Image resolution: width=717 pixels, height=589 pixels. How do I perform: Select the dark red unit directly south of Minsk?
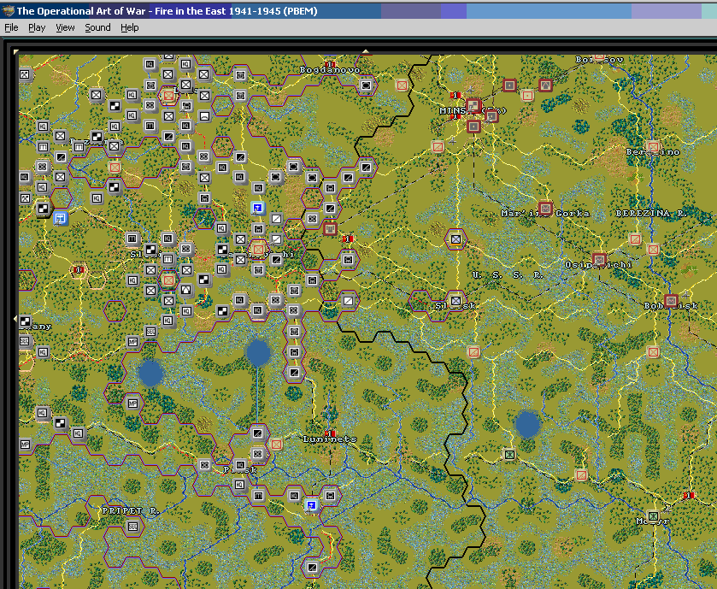click(x=473, y=127)
